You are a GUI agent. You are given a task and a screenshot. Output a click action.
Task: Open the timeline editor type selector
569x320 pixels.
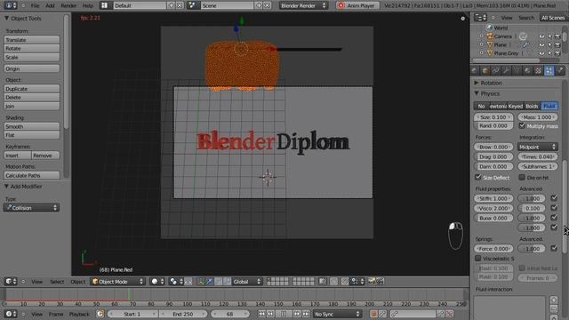(x=11, y=314)
